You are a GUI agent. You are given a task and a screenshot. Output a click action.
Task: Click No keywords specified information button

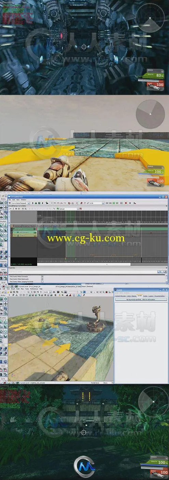pos(141,299)
